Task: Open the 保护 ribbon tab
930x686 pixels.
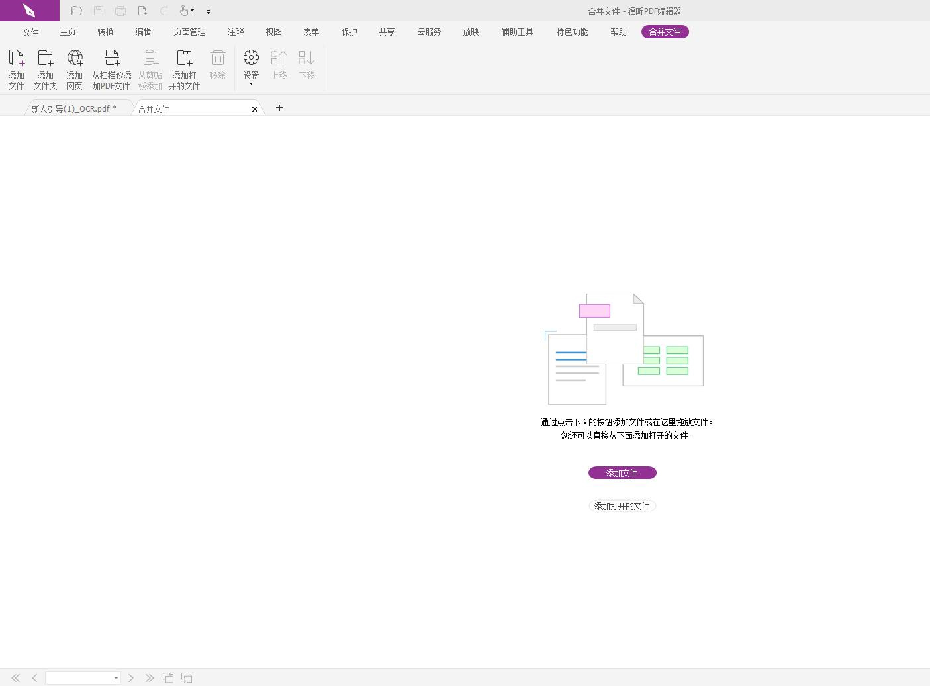Action: (349, 32)
